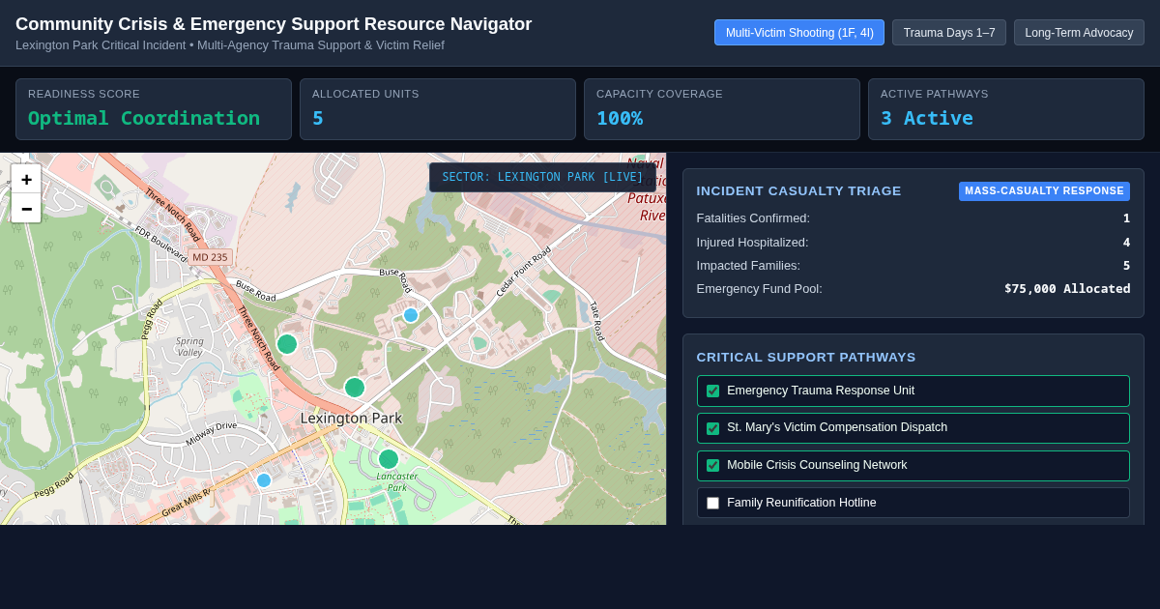The image size is (1160, 609).
Task: Click the $75,000 Allocated value
Action: click(x=1067, y=289)
